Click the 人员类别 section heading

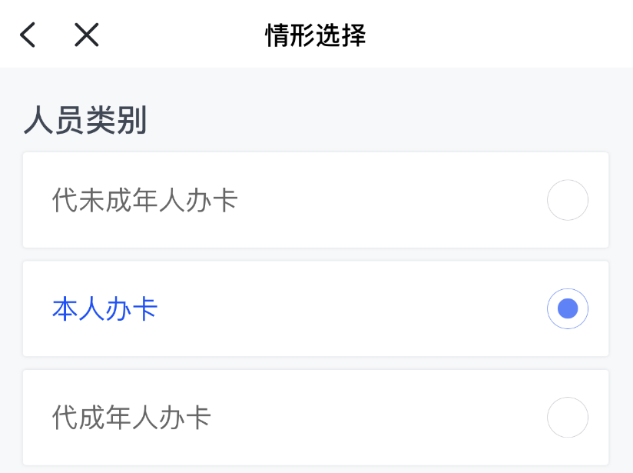pyautogui.click(x=85, y=121)
